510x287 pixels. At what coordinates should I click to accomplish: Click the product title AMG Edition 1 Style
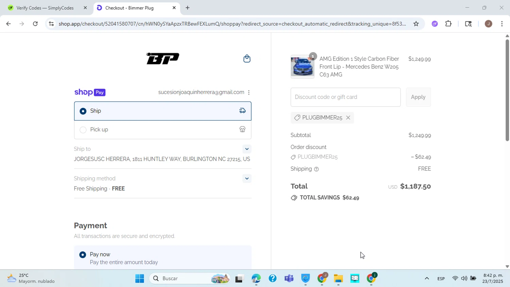pyautogui.click(x=359, y=67)
